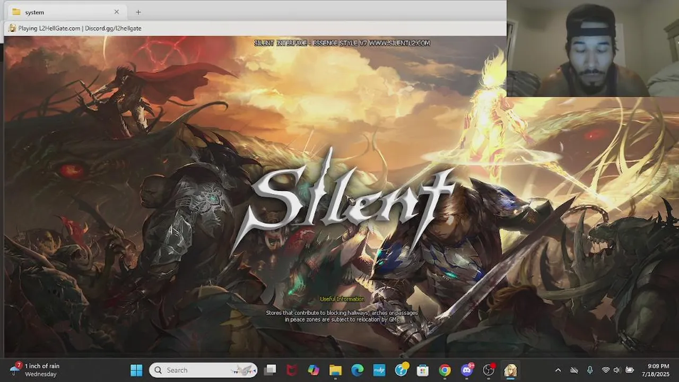This screenshot has width=679, height=382.
Task: Click the Silent Interface Essence Style header text
Action: [x=342, y=43]
